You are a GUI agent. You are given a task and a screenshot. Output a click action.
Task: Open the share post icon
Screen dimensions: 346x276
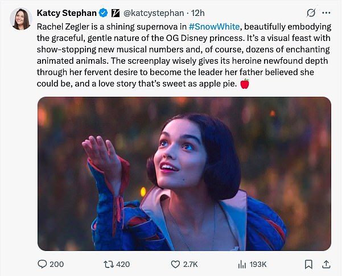coord(326,264)
